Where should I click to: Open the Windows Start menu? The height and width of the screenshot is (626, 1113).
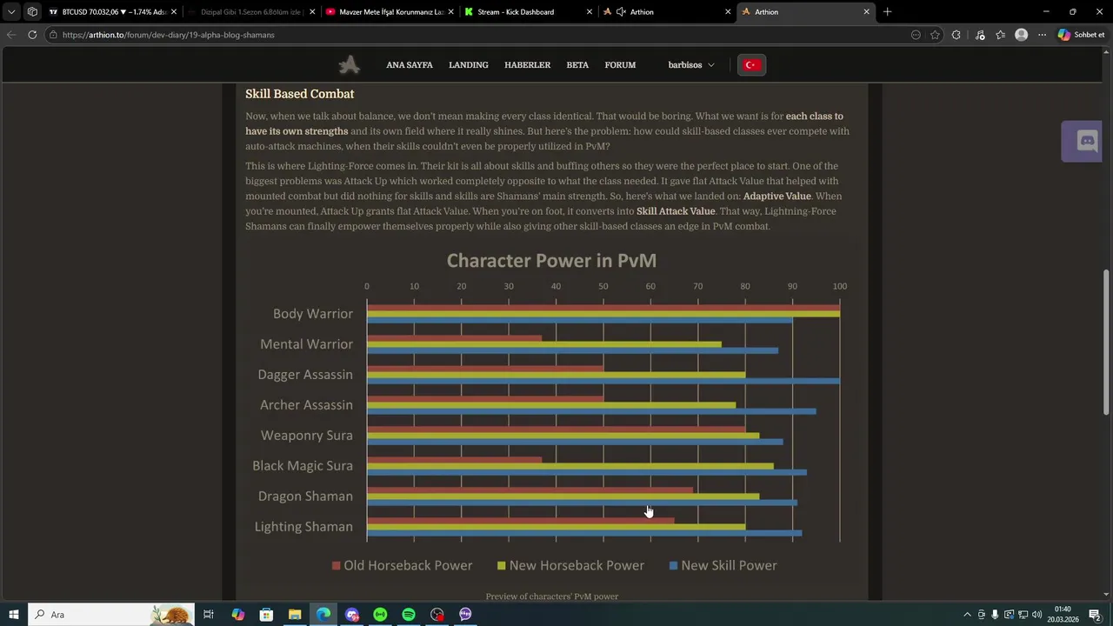[13, 615]
